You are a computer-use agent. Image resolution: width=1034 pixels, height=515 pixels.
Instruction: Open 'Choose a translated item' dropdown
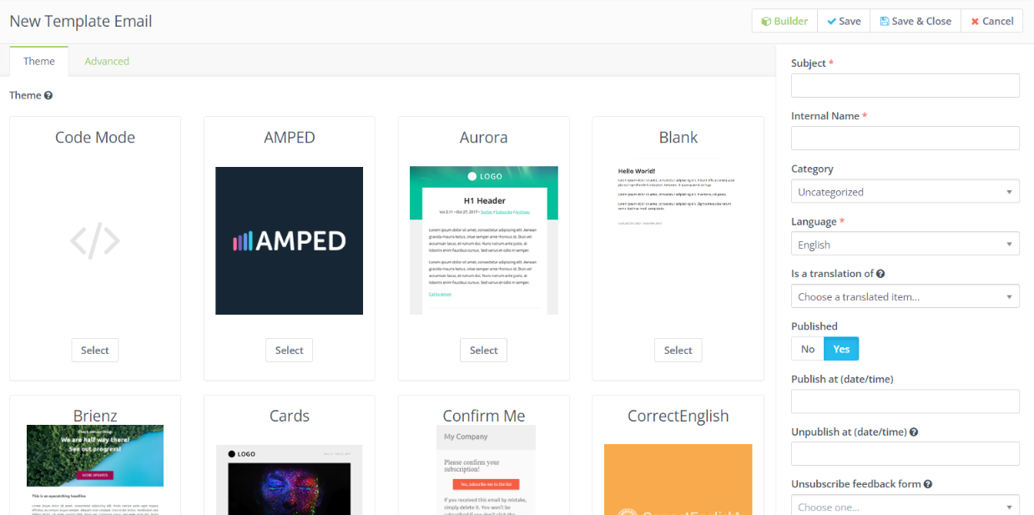[x=905, y=296]
